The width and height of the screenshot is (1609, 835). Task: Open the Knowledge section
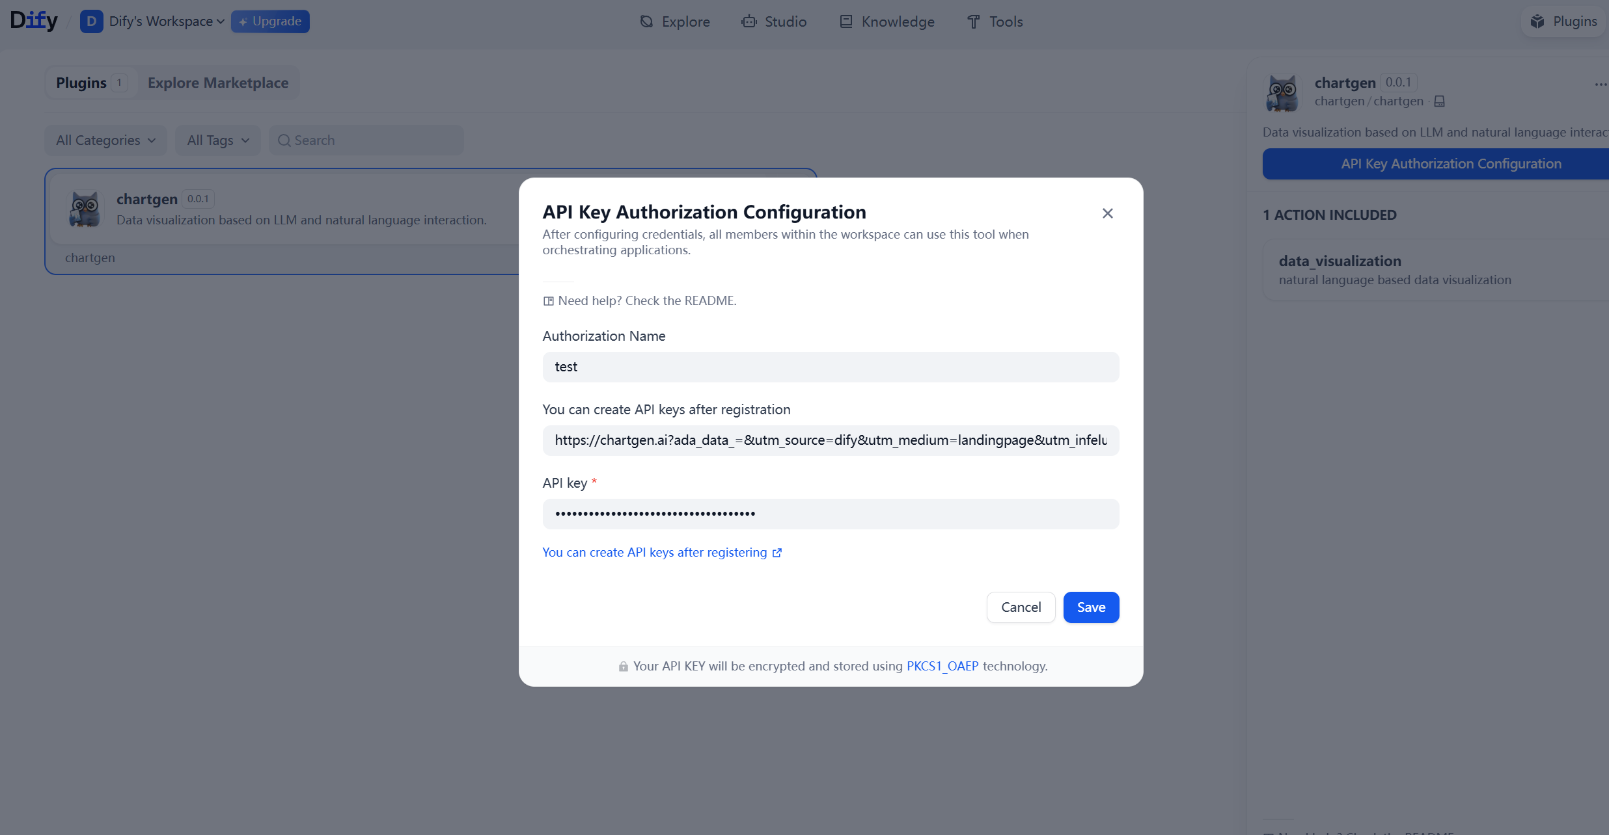[x=887, y=21]
